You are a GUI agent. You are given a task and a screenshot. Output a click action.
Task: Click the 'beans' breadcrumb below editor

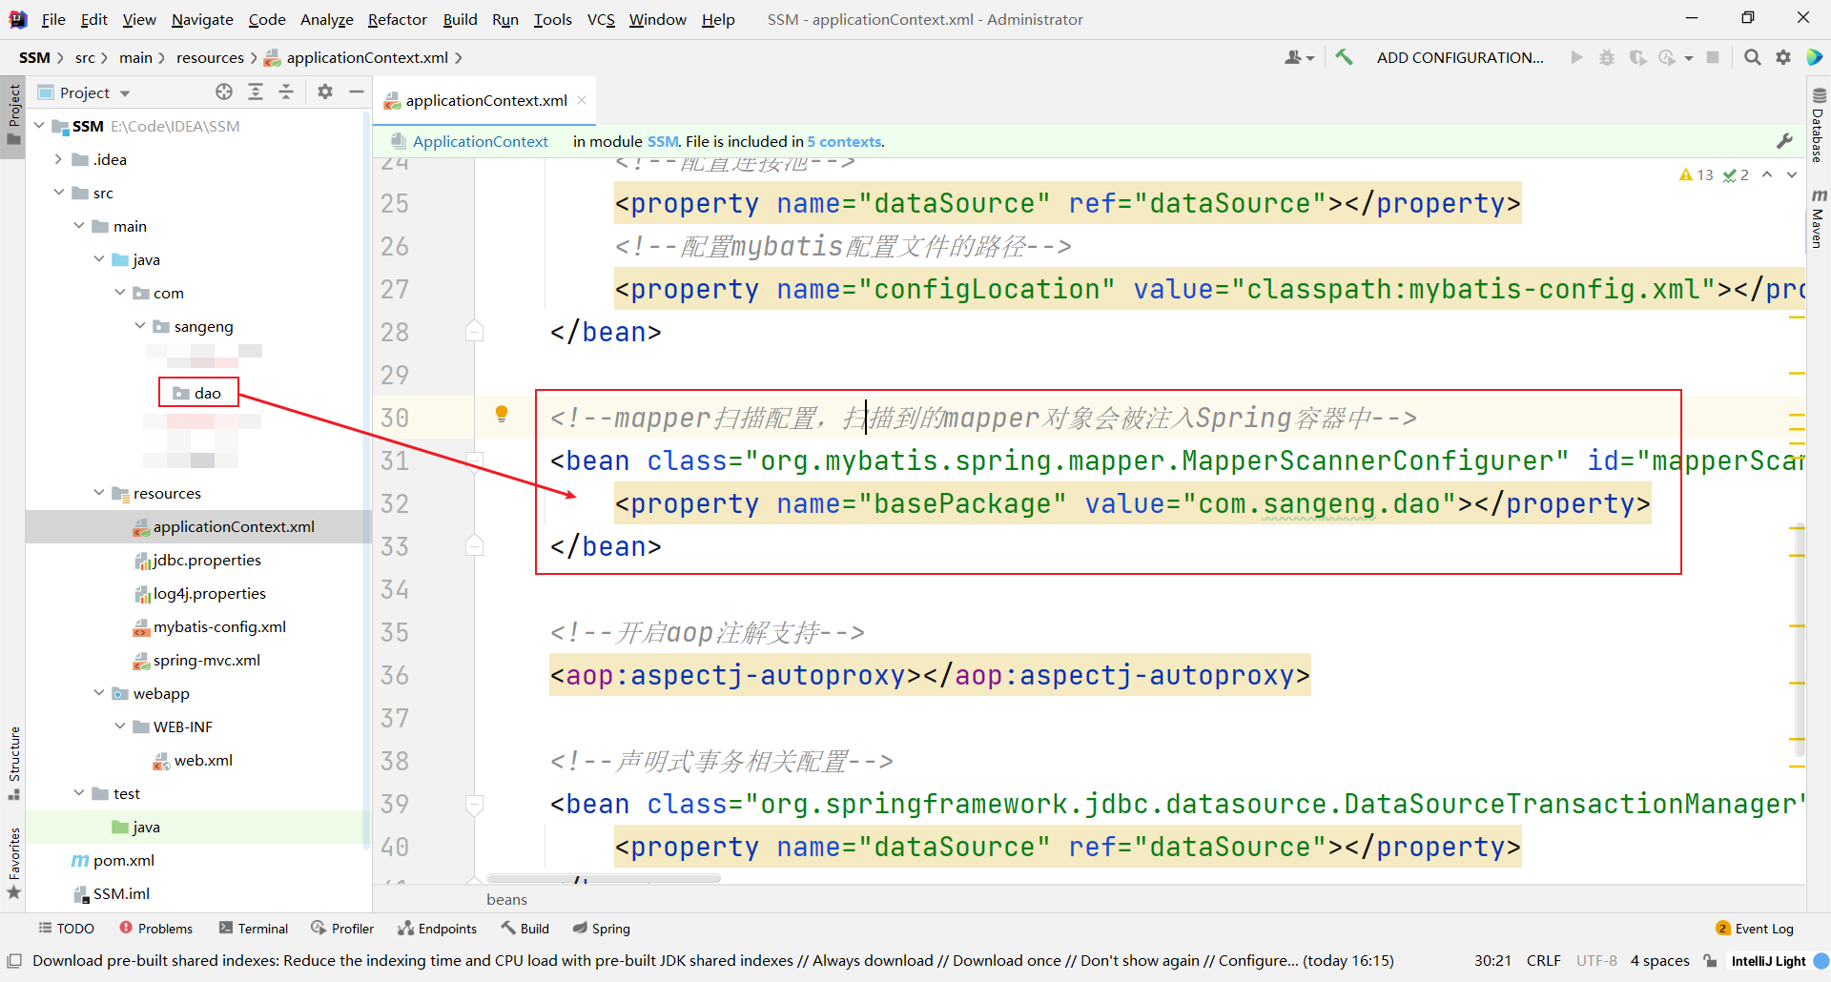[506, 899]
